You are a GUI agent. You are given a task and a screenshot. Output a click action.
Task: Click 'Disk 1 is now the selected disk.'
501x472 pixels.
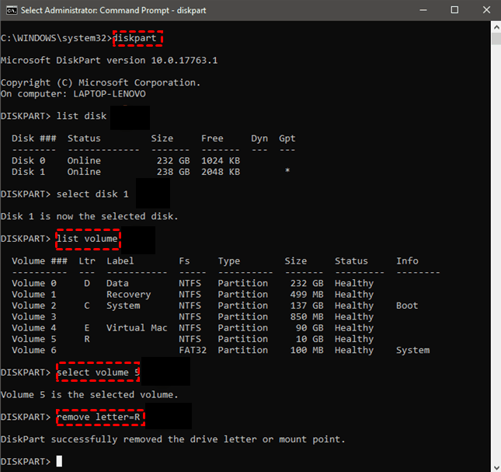click(x=89, y=216)
